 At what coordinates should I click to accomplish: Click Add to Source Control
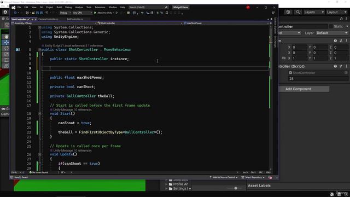[224, 177]
